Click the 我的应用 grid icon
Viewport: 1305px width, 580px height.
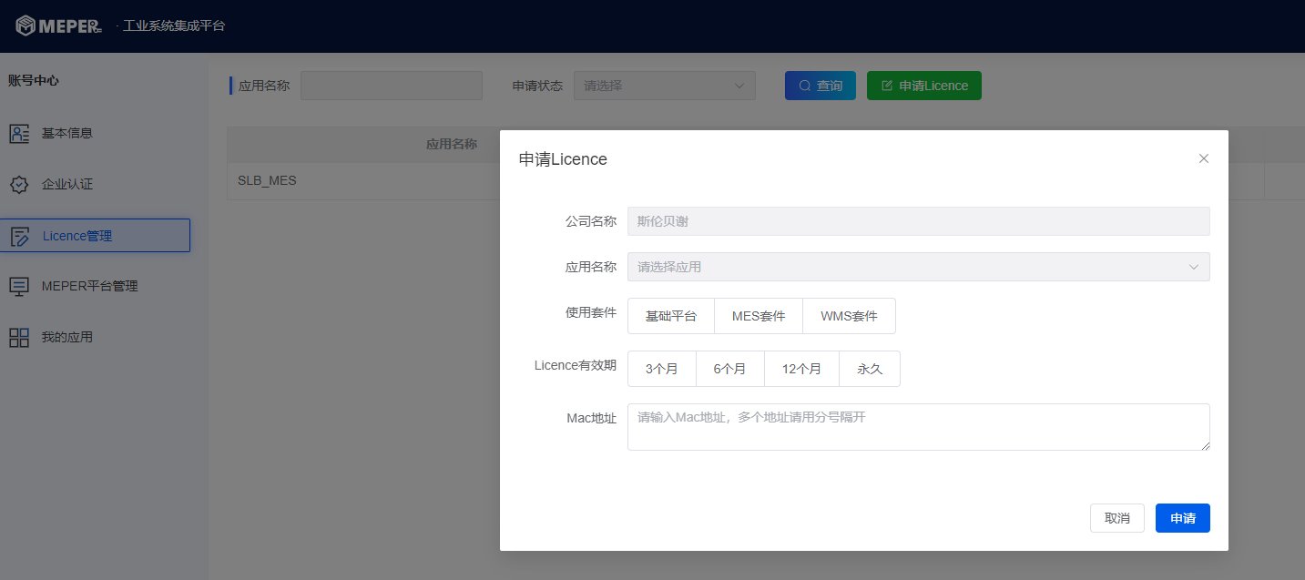click(x=19, y=338)
